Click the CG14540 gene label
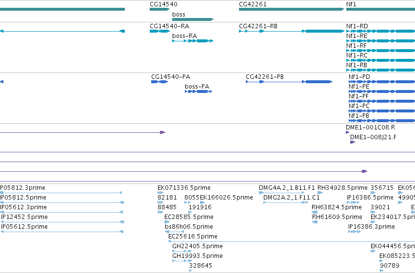 pos(163,4)
